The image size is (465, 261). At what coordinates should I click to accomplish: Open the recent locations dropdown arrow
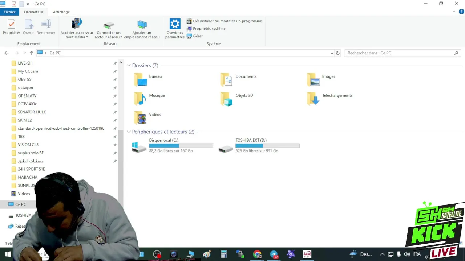(x=24, y=53)
